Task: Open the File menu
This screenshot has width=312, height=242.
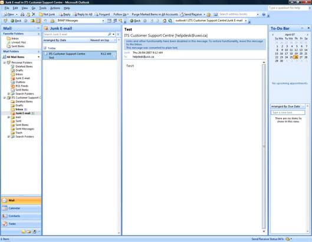Action: pos(6,8)
